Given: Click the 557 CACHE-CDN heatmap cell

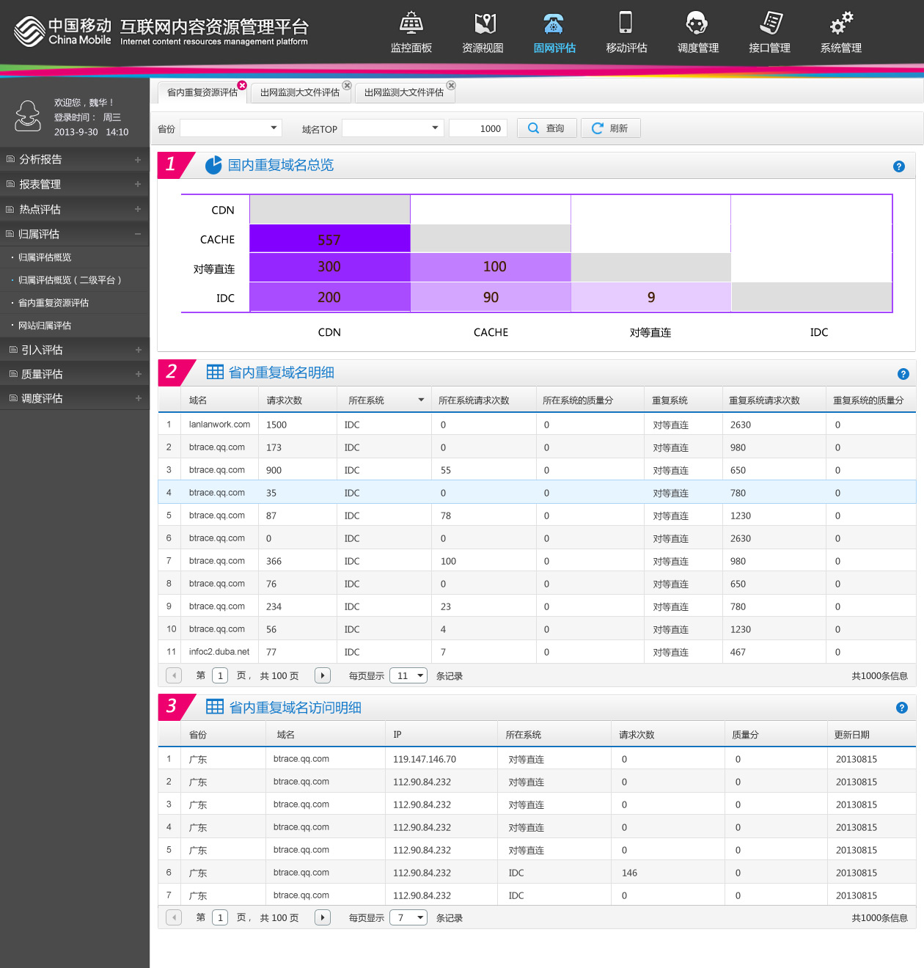Looking at the screenshot, I should [x=329, y=240].
